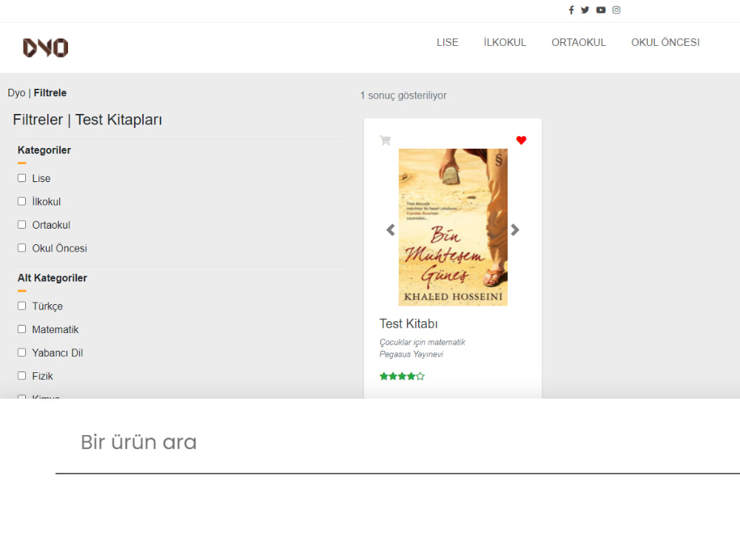
Task: Click the Alt Kategoriler heading
Action: pyautogui.click(x=53, y=278)
